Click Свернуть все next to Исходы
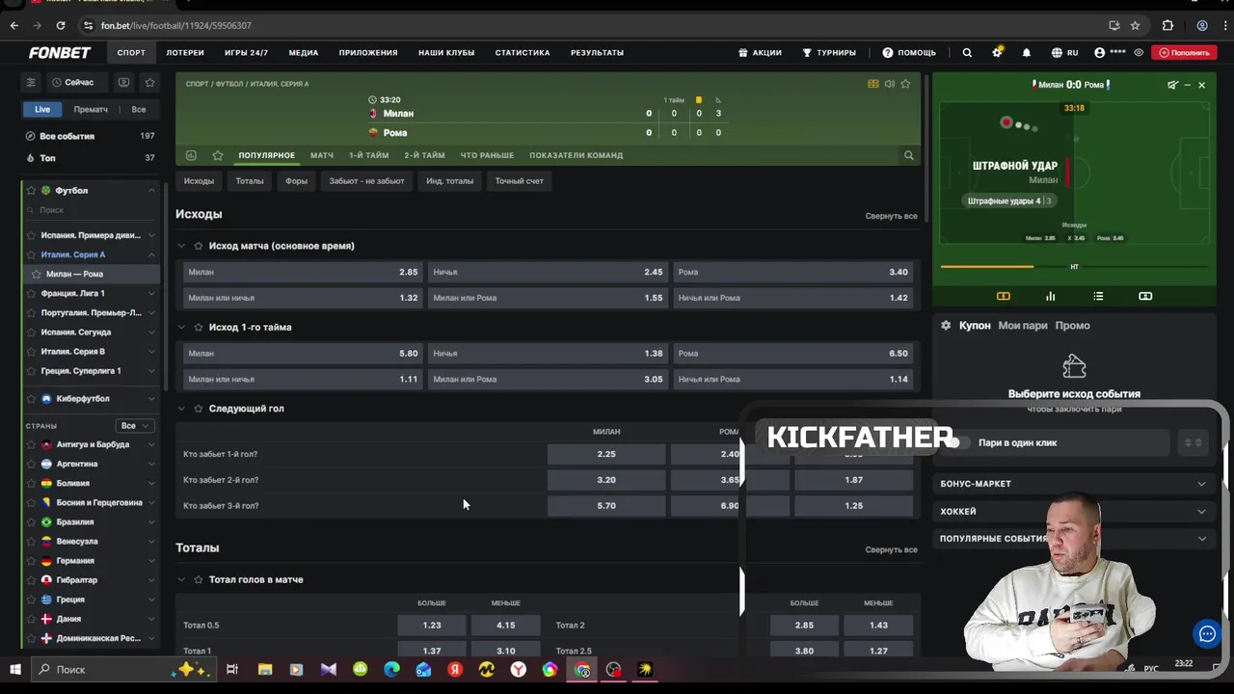1234x694 pixels. point(891,216)
